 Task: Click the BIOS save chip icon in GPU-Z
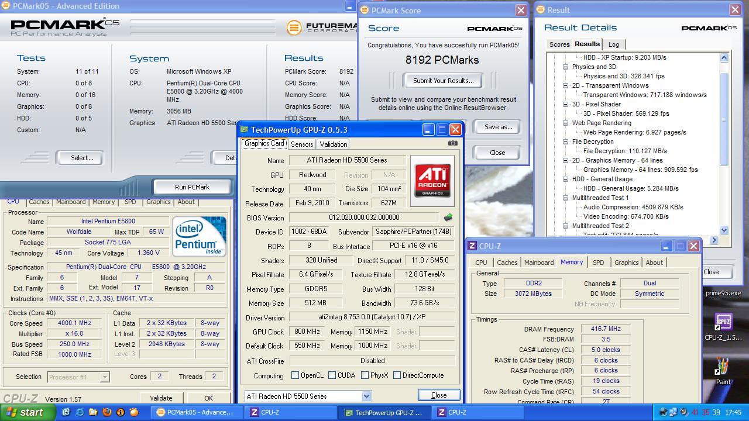coord(448,218)
